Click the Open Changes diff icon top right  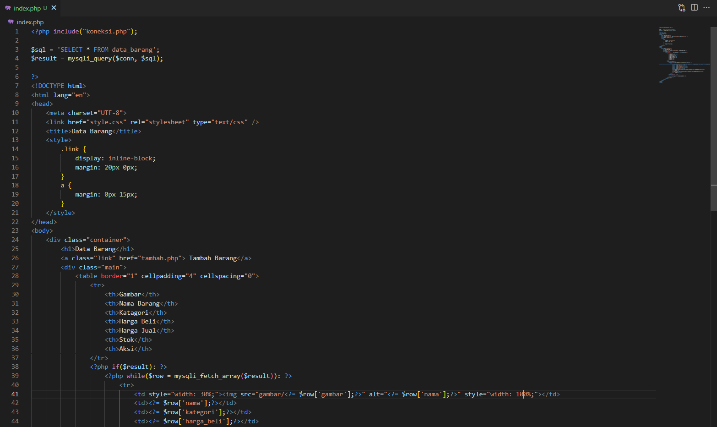[682, 7]
